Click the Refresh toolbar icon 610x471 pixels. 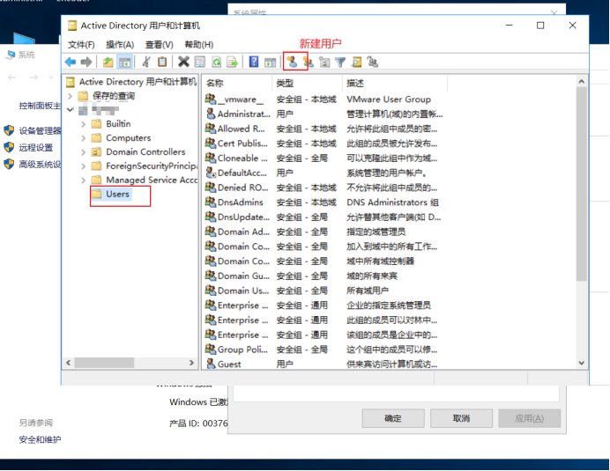pos(216,62)
